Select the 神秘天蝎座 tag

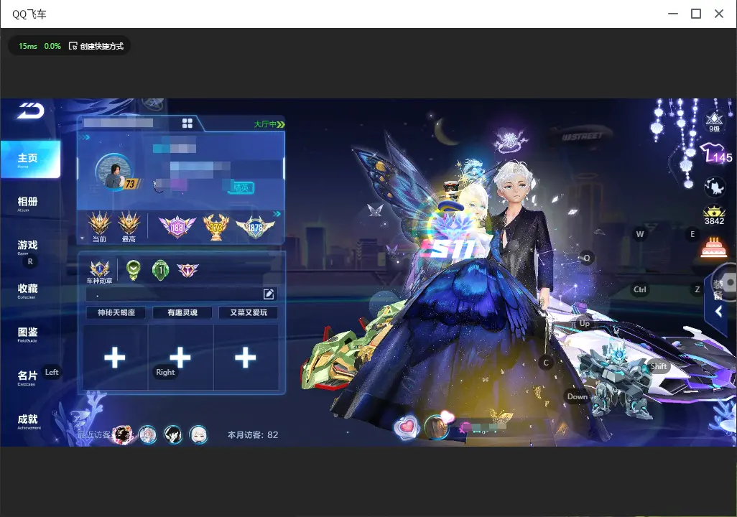pyautogui.click(x=116, y=312)
